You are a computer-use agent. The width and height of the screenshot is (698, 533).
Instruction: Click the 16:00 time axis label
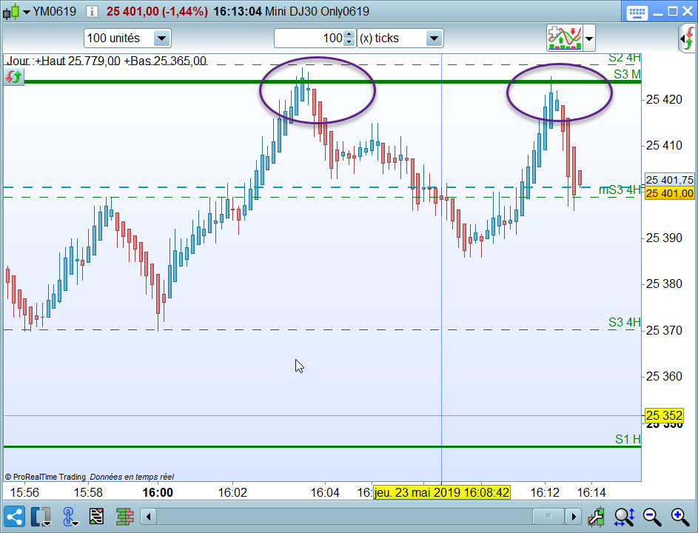pyautogui.click(x=158, y=492)
